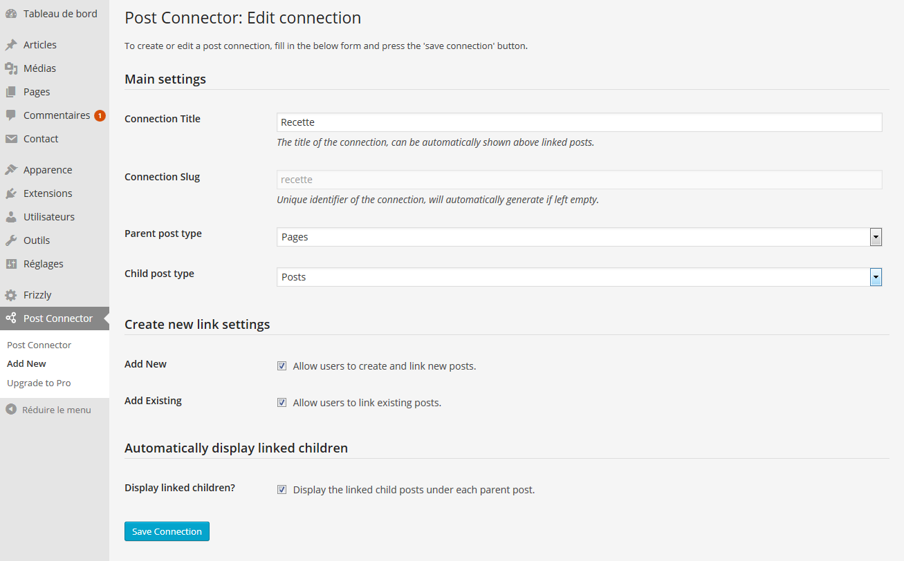Click the Réglages settings icon
904x561 pixels.
pyautogui.click(x=11, y=264)
